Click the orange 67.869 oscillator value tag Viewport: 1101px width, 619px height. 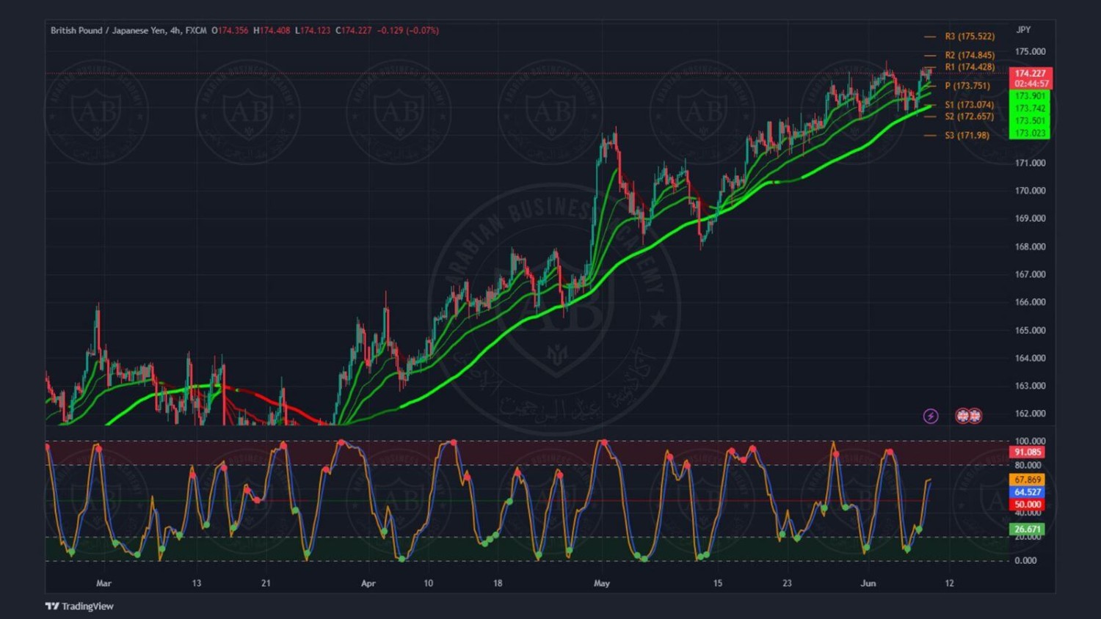[1028, 480]
